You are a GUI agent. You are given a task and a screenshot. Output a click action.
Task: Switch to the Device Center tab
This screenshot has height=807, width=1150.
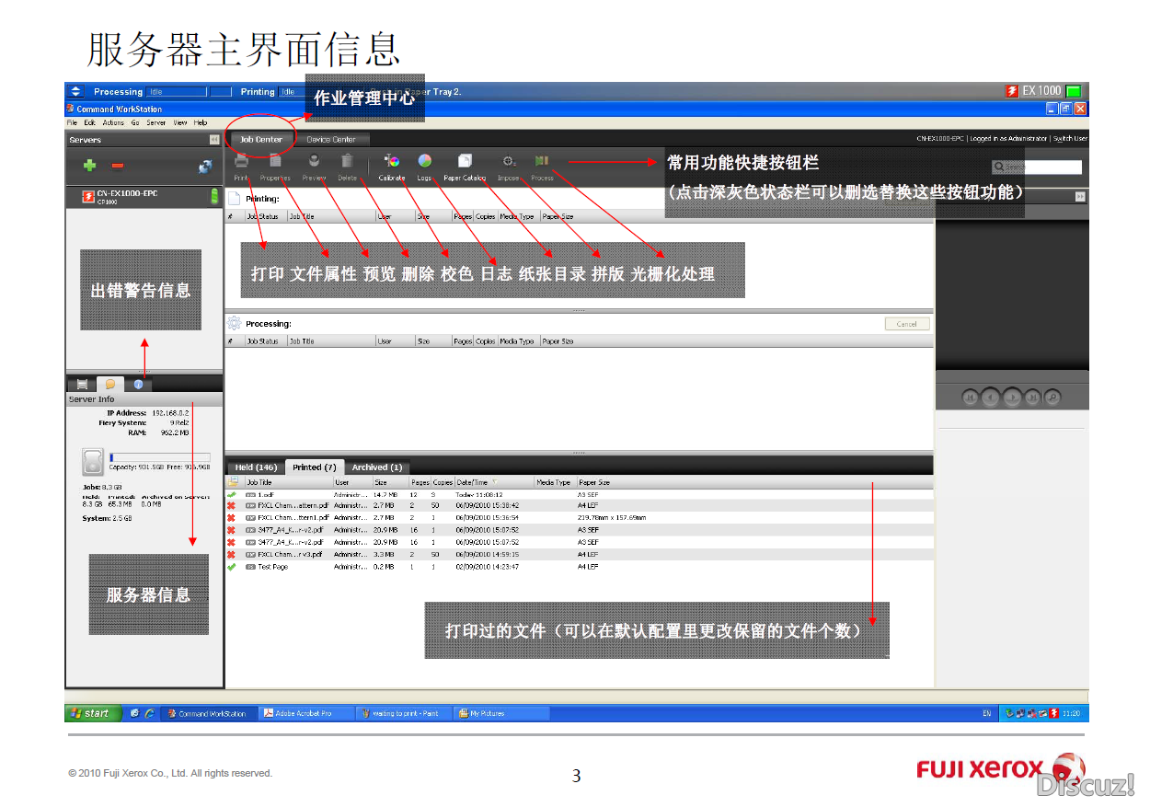[x=331, y=139]
